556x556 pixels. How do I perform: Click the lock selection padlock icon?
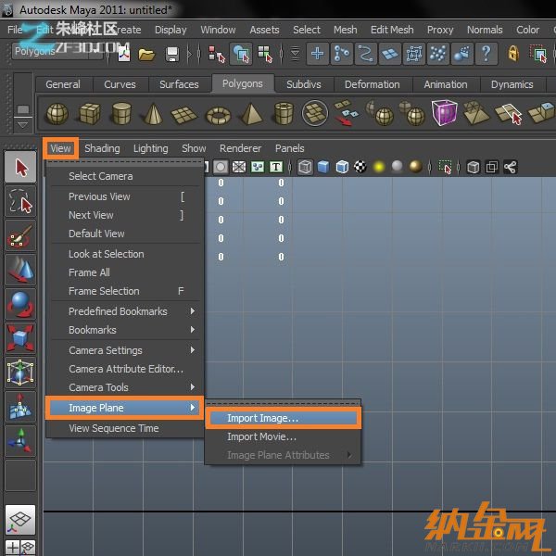point(513,54)
